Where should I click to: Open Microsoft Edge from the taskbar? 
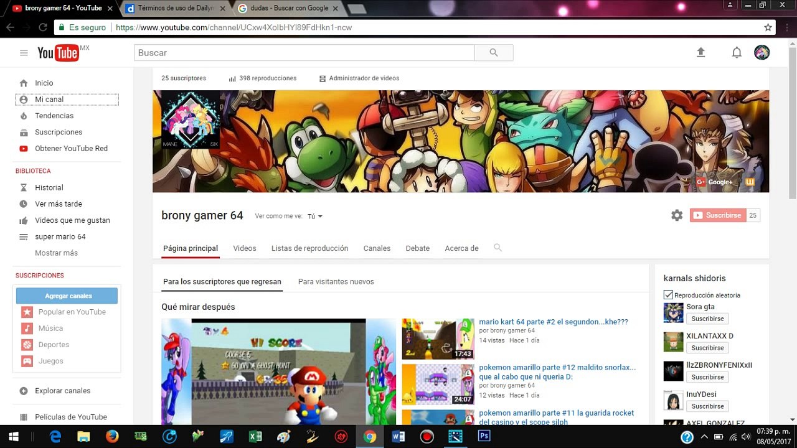[x=55, y=437]
